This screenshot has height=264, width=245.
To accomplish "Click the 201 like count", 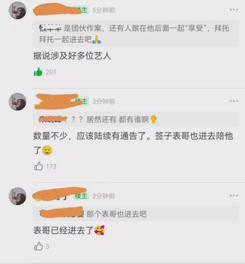I will click(x=51, y=72).
